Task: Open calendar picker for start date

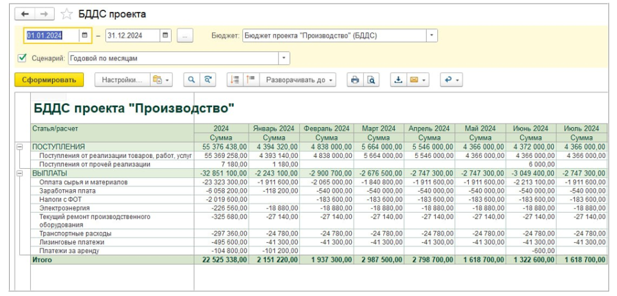Action: pyautogui.click(x=84, y=36)
